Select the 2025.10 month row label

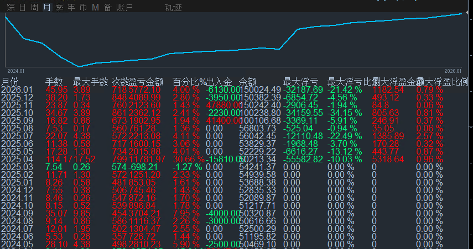click(x=17, y=113)
